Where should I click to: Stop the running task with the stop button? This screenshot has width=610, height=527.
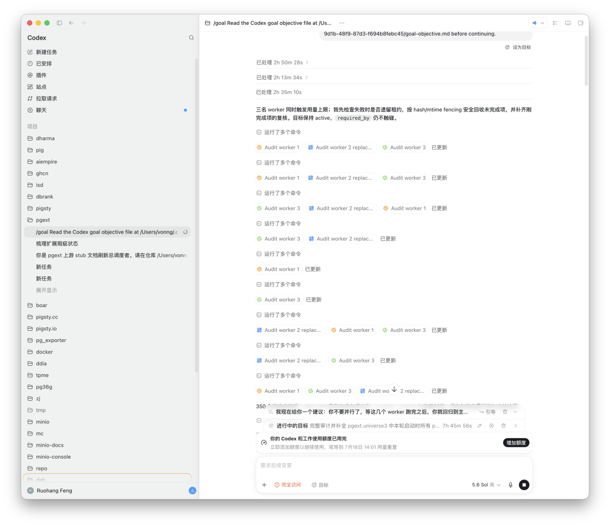[524, 485]
